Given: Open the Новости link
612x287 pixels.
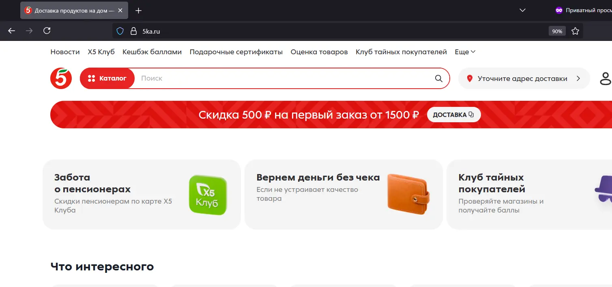Looking at the screenshot, I should point(65,52).
